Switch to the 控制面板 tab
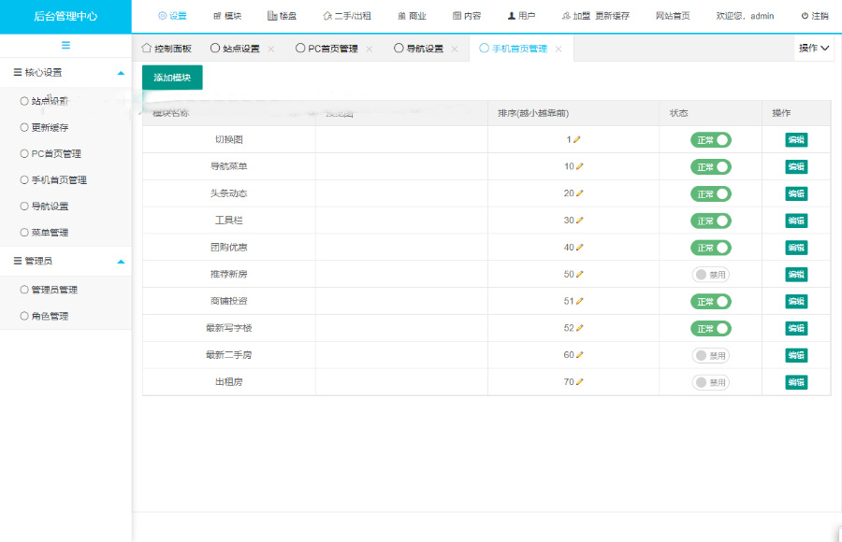Image resolution: width=842 pixels, height=542 pixels. point(167,49)
